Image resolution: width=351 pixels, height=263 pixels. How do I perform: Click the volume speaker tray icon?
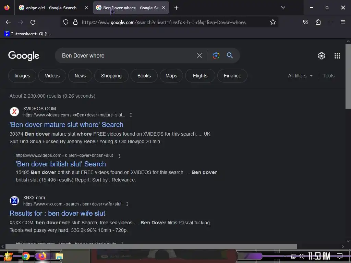click(302, 256)
